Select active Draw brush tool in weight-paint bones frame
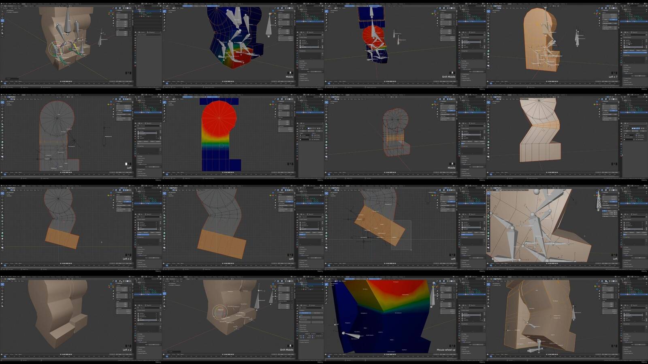Viewport: 648px width, 364px height. [x=164, y=12]
